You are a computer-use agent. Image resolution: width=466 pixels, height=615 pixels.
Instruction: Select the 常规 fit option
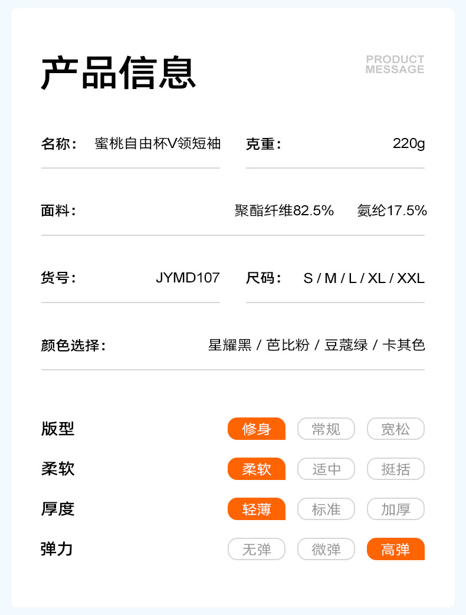coord(326,429)
